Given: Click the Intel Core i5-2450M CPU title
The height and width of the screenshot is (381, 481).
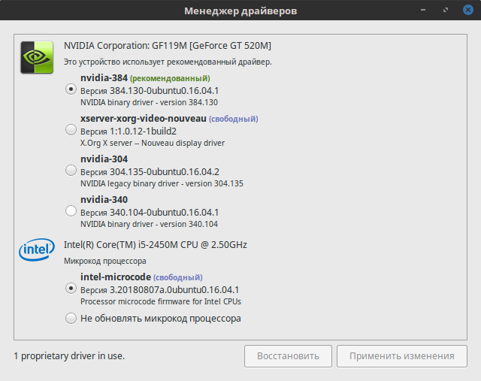Looking at the screenshot, I should 156,245.
